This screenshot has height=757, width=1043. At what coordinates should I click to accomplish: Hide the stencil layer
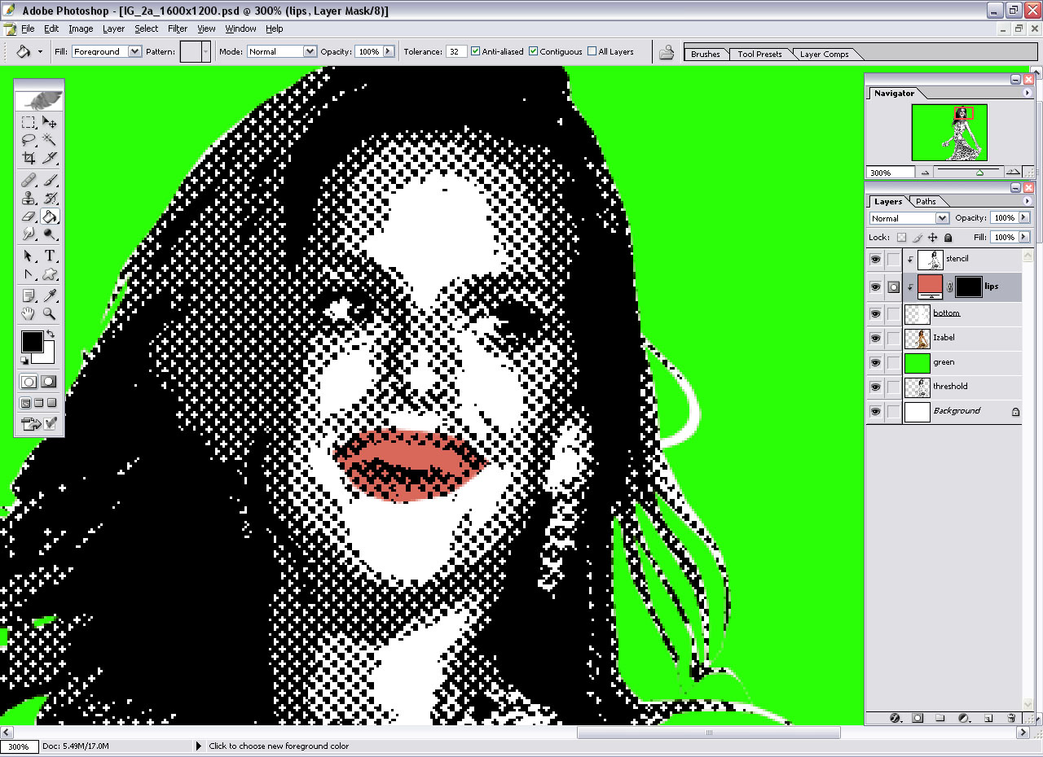875,260
